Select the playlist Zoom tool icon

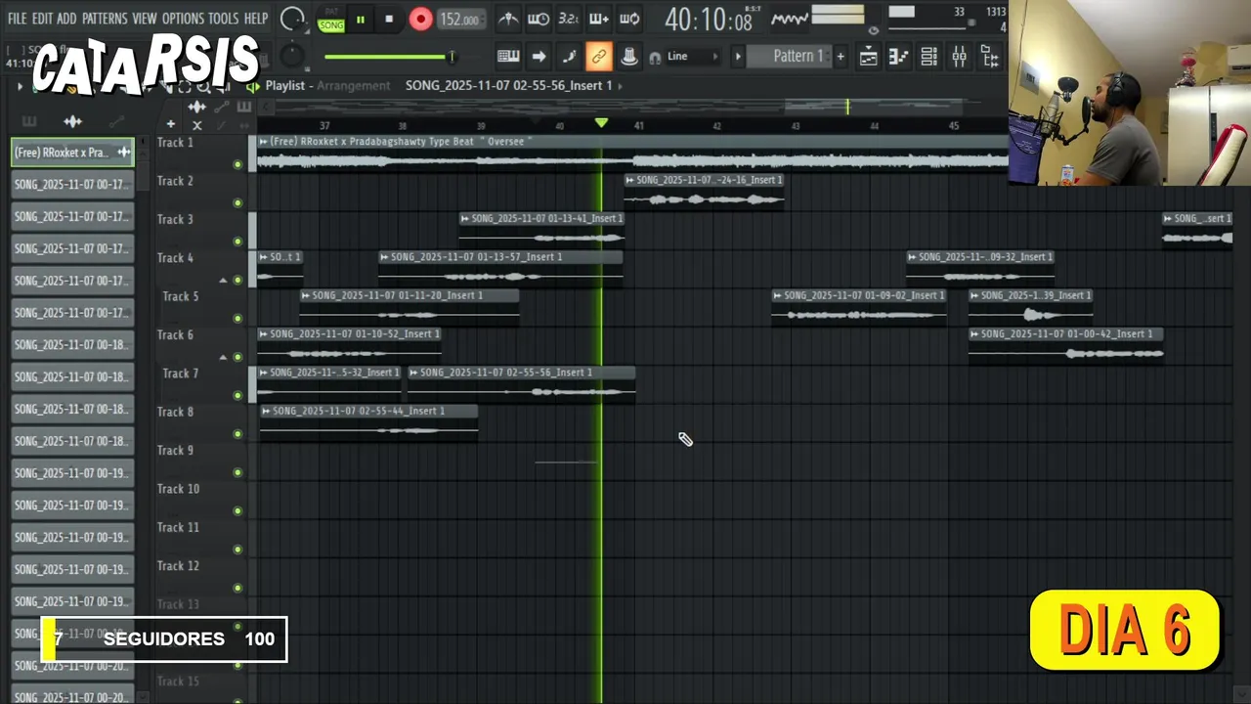pos(204,87)
